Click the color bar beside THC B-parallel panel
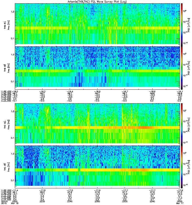Viewport: 192px width, 205px height. coord(182,167)
